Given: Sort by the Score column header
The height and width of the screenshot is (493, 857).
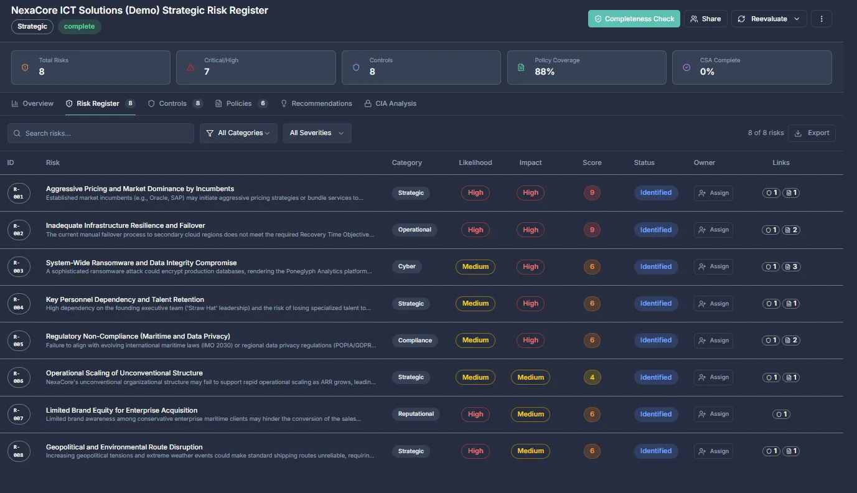Looking at the screenshot, I should 592,162.
